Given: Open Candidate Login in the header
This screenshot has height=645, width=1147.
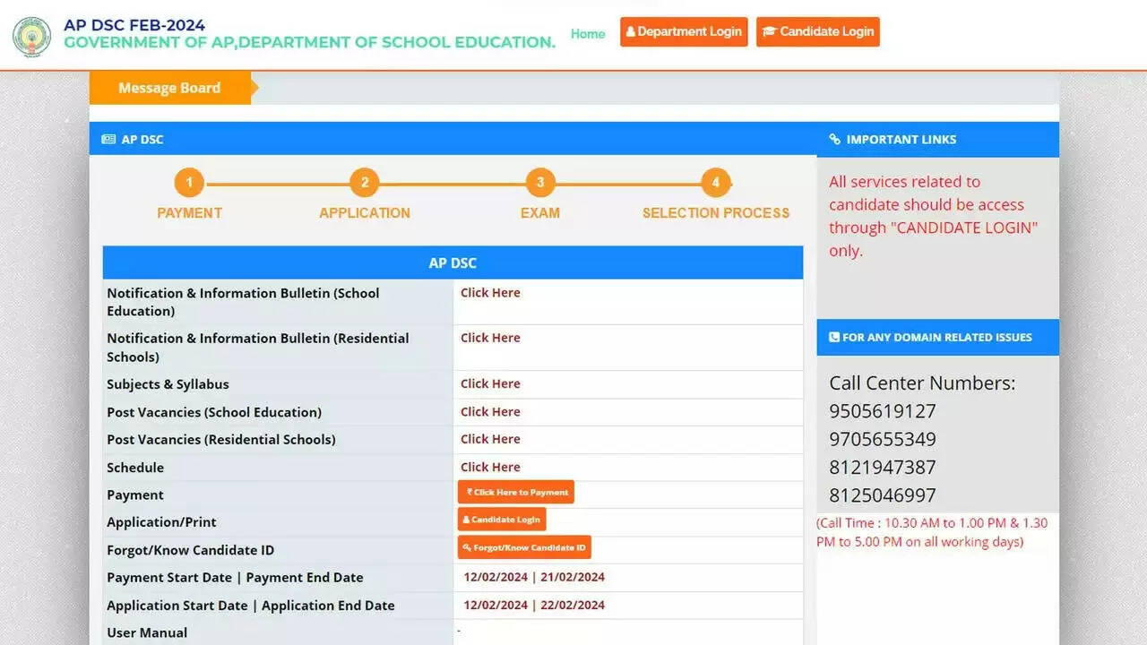Looking at the screenshot, I should [817, 32].
